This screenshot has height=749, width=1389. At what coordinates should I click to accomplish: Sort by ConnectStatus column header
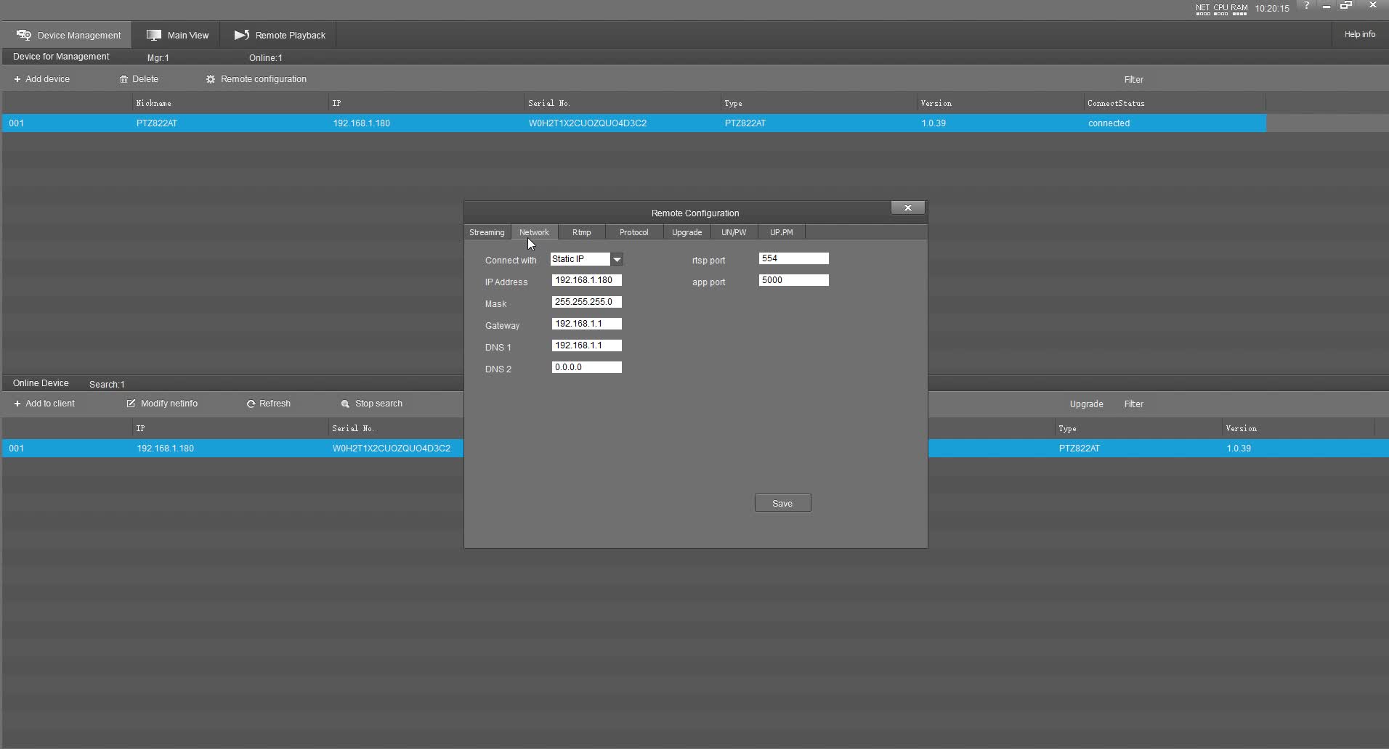[1116, 103]
